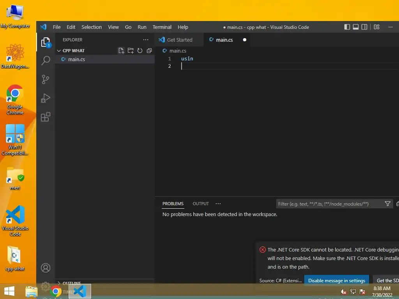Viewport: 399px width, 299px height.
Task: Select the mert folder desktop shortcut
Action: point(15,178)
